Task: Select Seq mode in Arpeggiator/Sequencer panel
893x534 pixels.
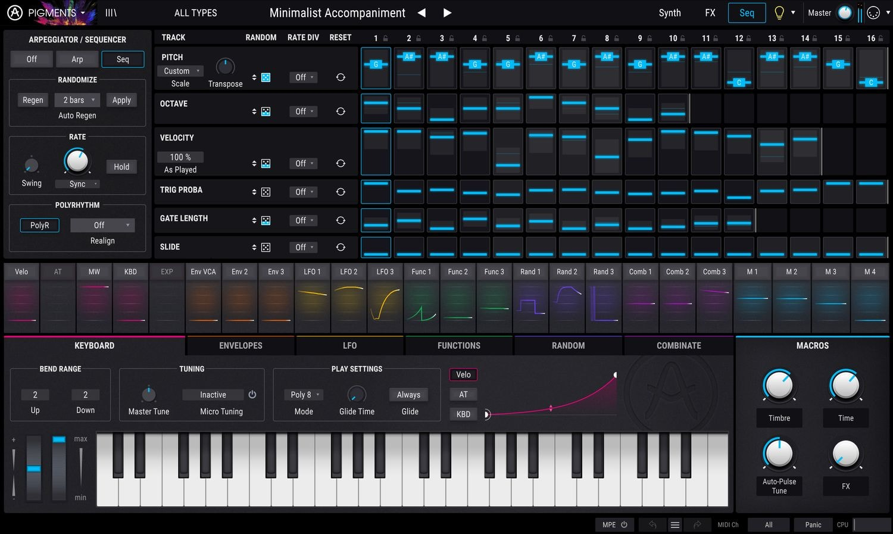Action: pos(123,59)
